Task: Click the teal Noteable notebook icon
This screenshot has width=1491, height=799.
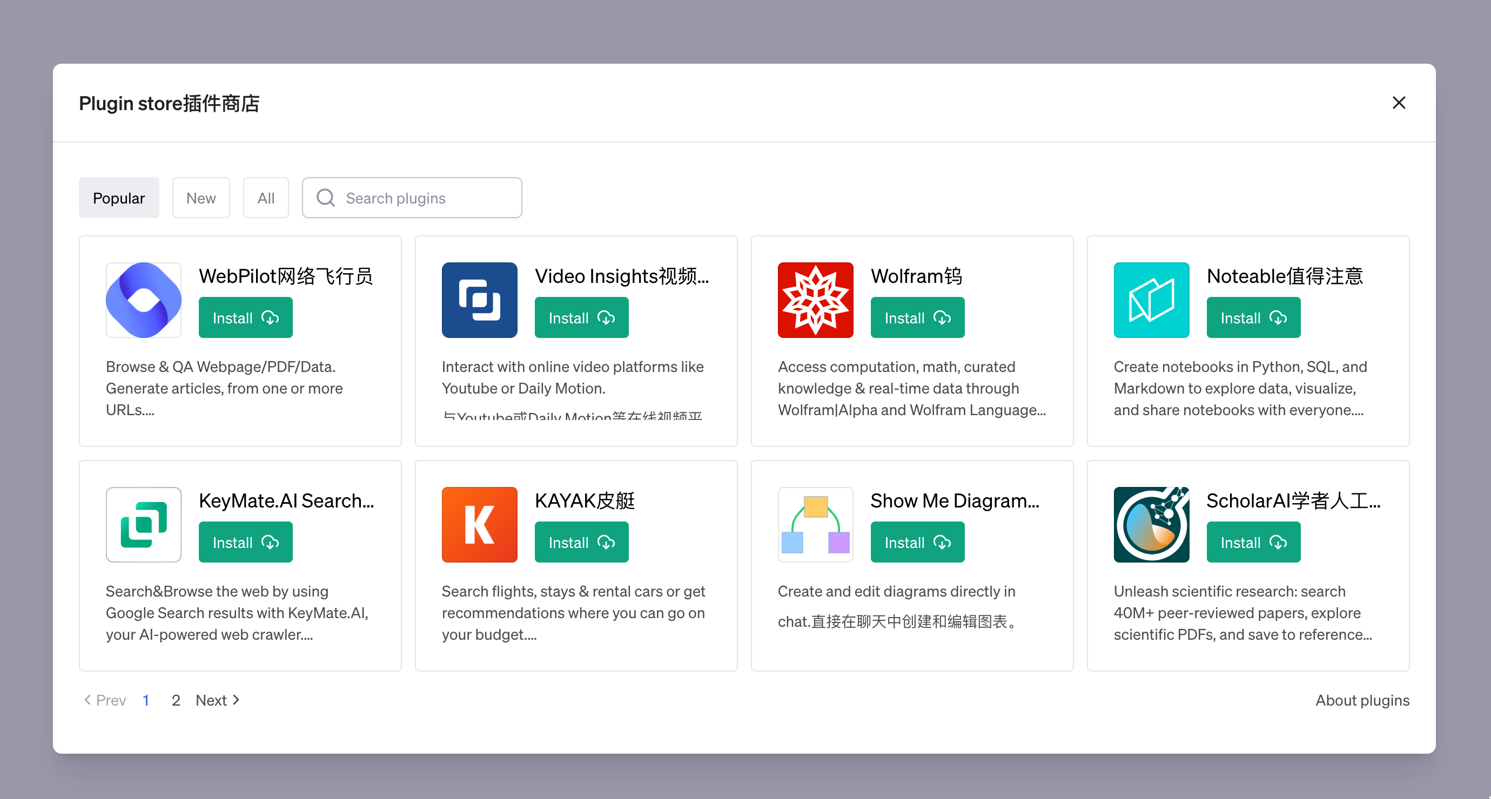Action: 1151,300
